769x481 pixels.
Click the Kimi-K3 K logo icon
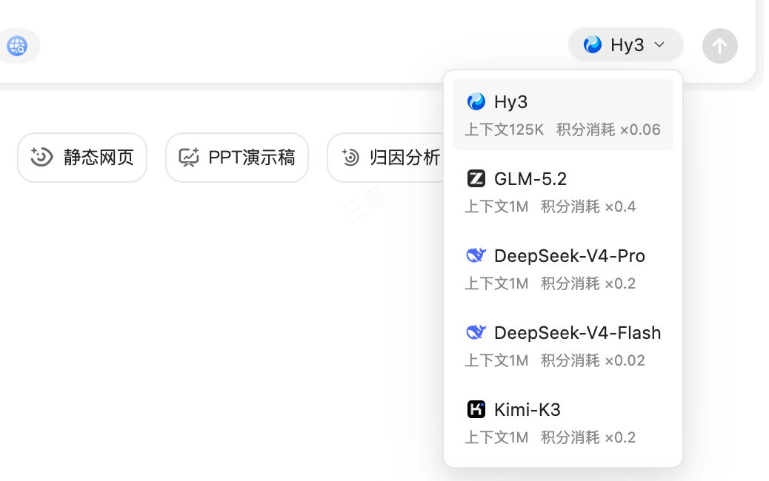[x=476, y=409]
